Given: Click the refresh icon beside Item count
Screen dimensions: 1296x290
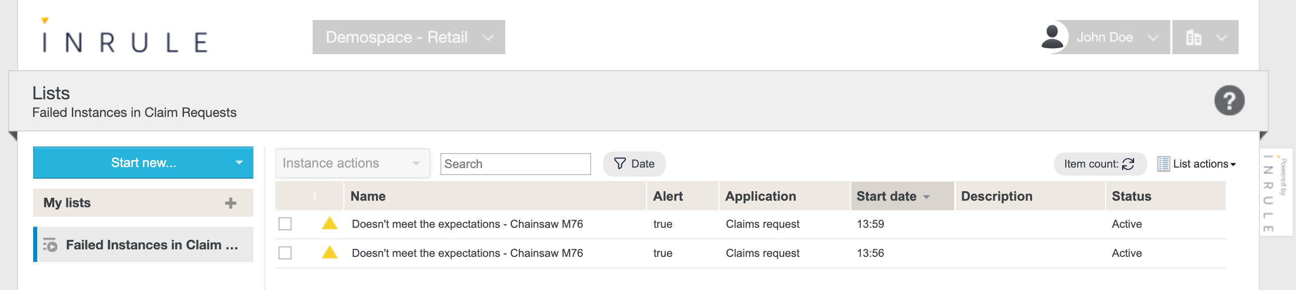Looking at the screenshot, I should pyautogui.click(x=1129, y=164).
